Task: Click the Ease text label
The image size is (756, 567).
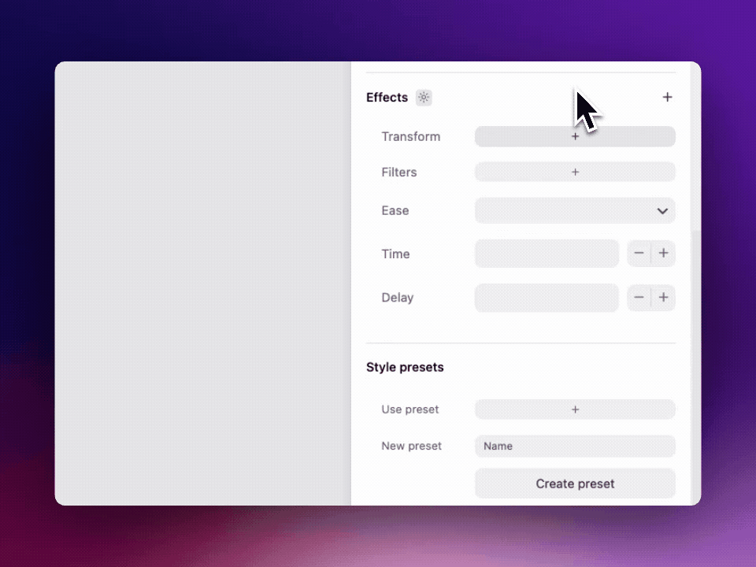Action: point(395,211)
